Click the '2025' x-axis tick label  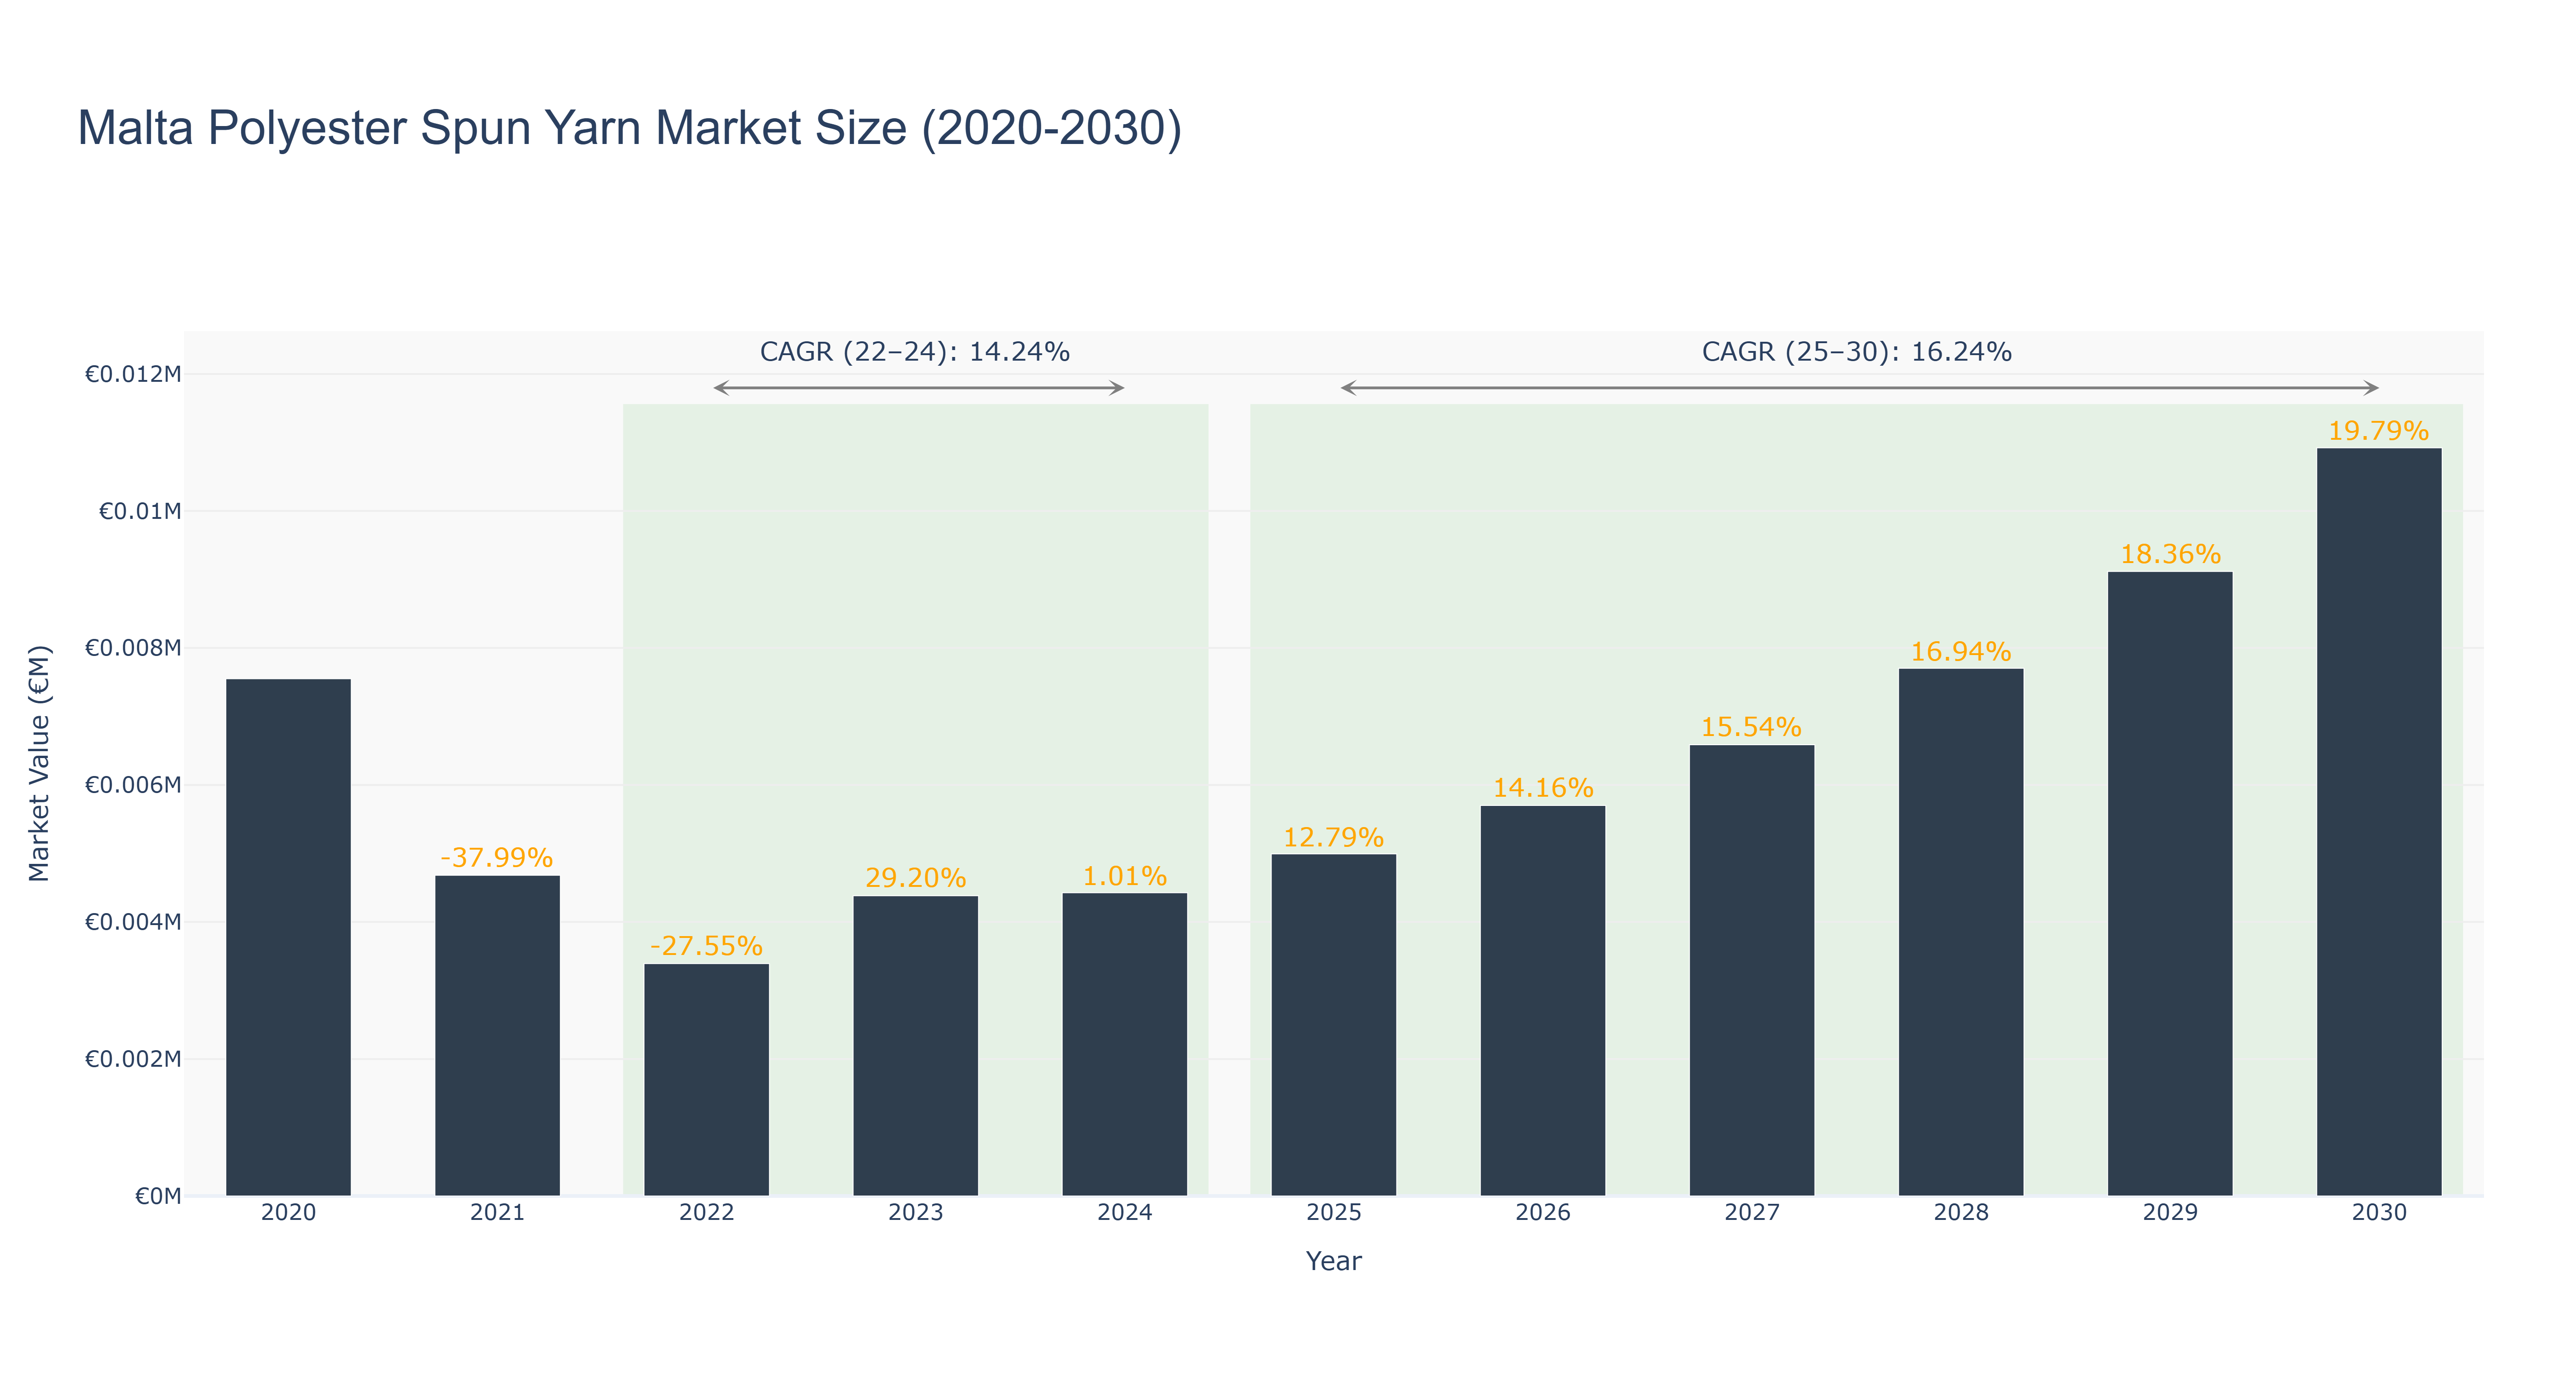click(1333, 1213)
